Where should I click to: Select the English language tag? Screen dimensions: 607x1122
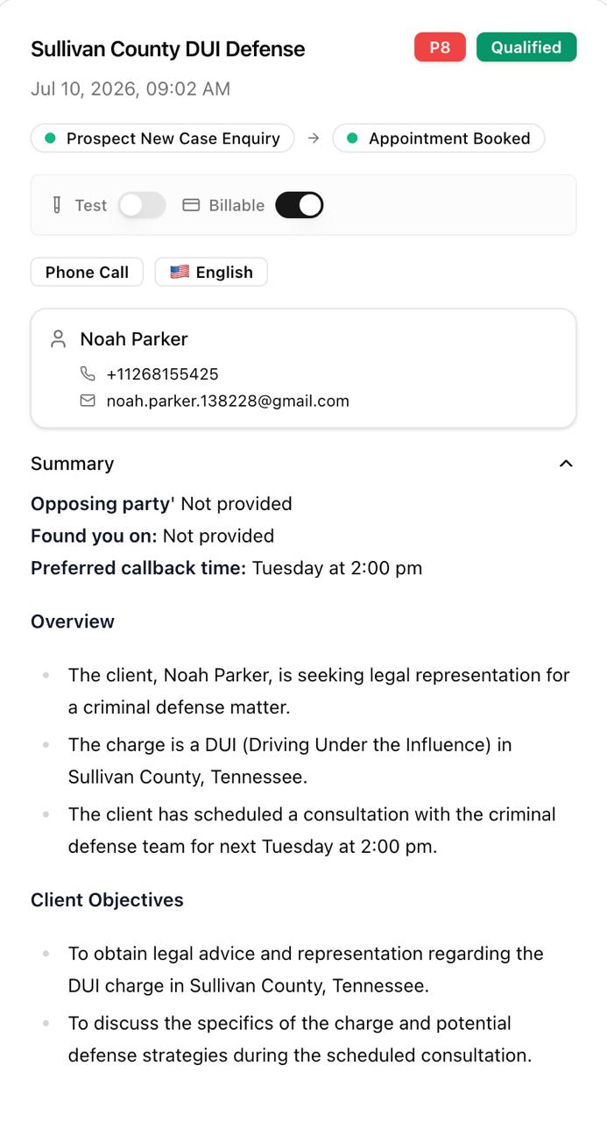(x=211, y=272)
